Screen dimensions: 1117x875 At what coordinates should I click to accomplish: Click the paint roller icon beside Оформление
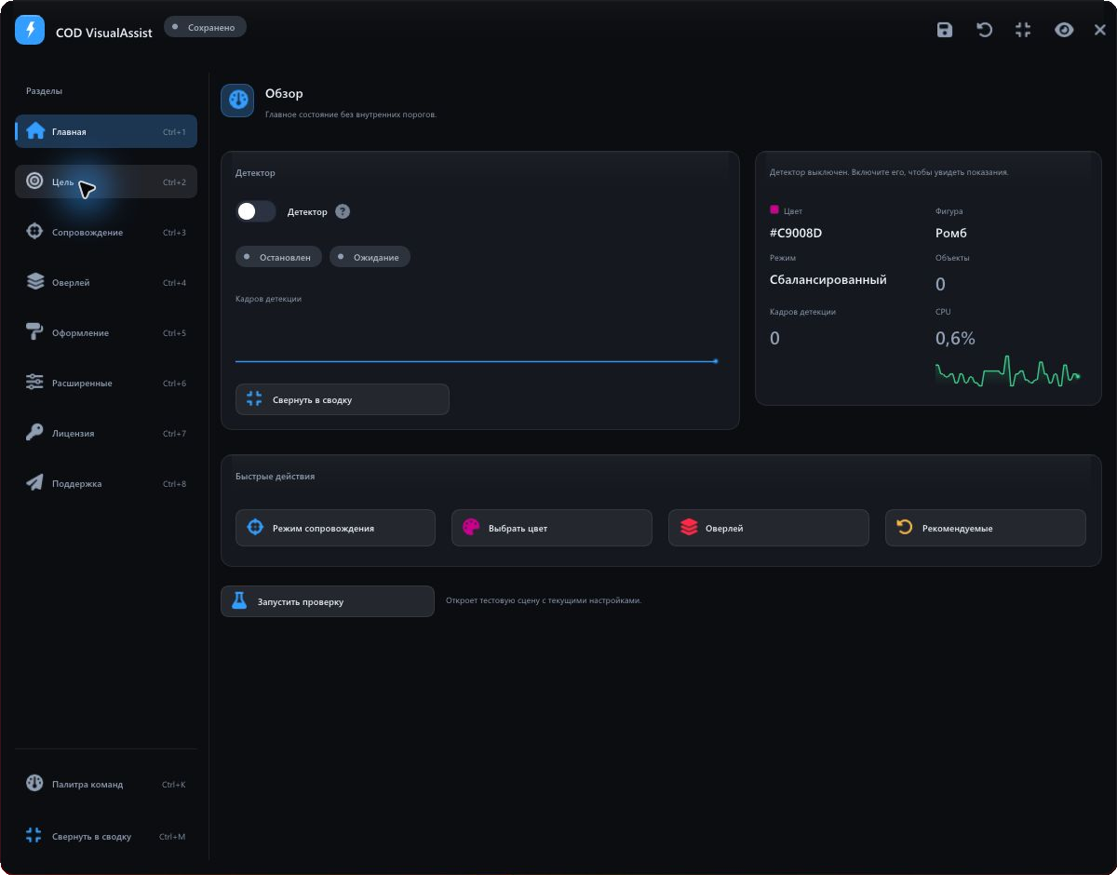tap(34, 332)
